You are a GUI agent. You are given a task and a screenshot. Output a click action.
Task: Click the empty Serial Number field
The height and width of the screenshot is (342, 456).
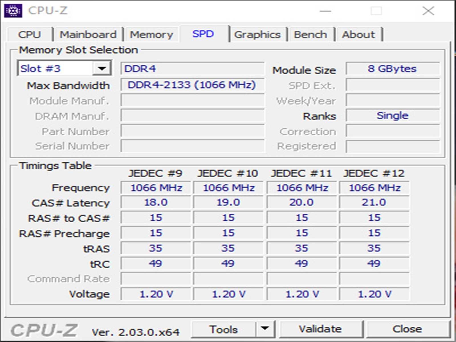click(192, 146)
